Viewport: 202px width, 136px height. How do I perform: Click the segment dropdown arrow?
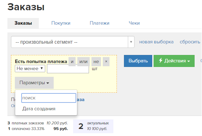point(131,42)
